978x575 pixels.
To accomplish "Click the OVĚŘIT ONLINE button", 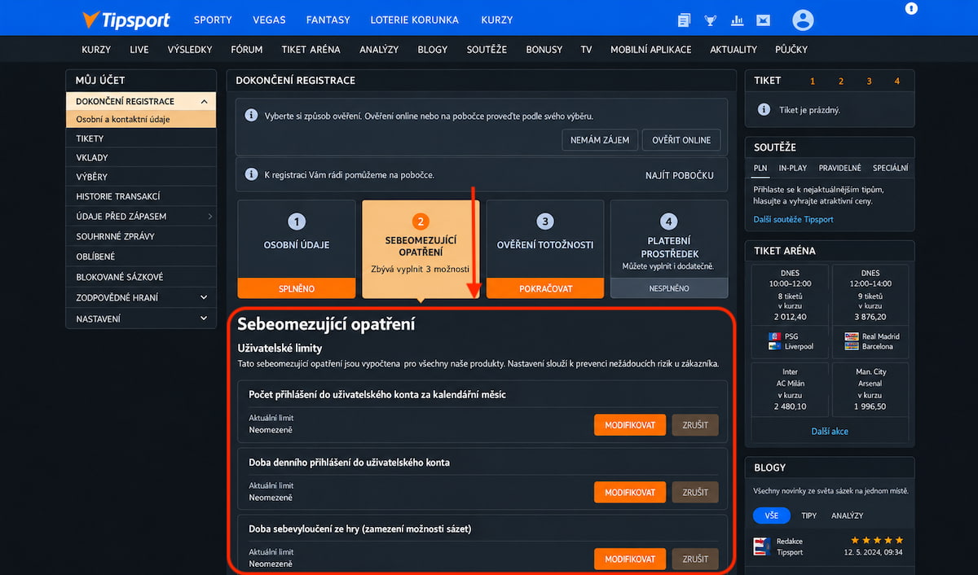I will [x=681, y=140].
